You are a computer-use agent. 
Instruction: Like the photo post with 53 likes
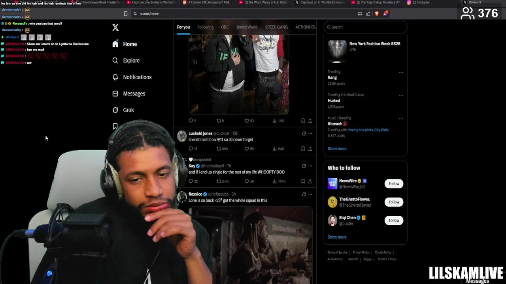[249, 121]
